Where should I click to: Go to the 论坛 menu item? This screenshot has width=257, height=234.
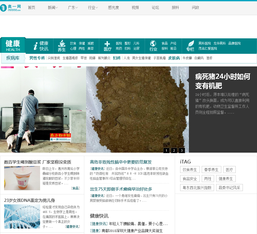(x=155, y=8)
